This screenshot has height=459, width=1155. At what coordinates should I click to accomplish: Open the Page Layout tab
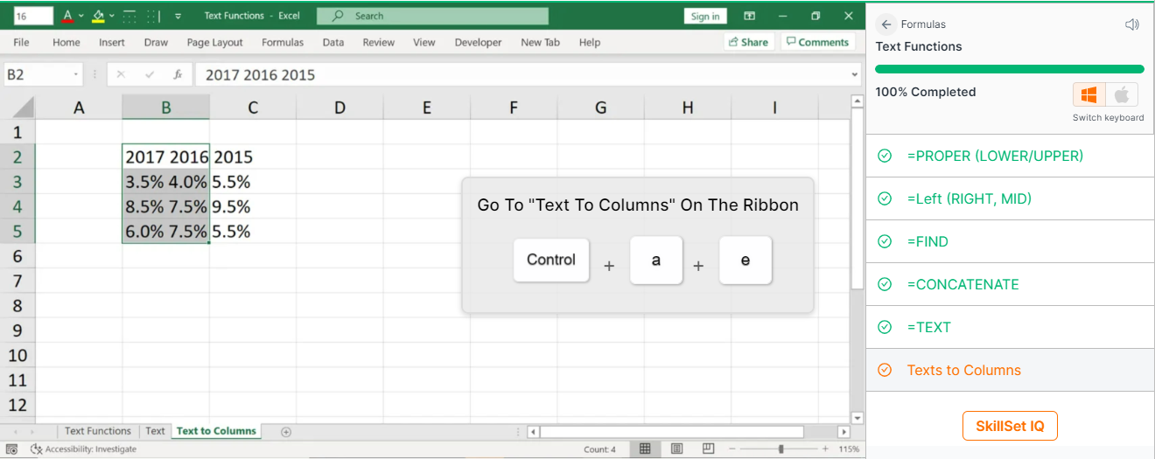(215, 42)
